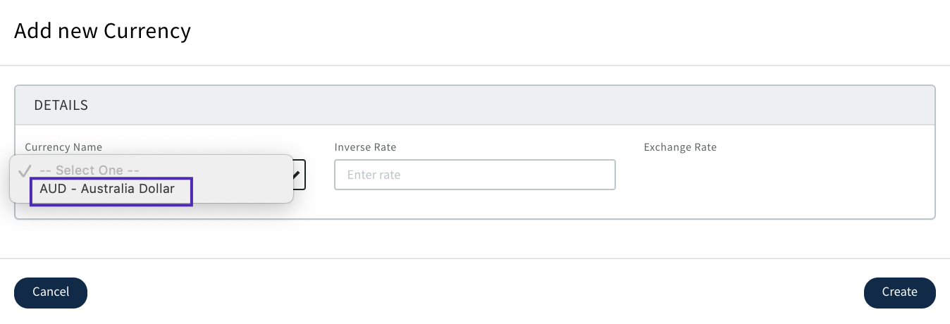Click the Currency Name dropdown arrow

pos(299,174)
